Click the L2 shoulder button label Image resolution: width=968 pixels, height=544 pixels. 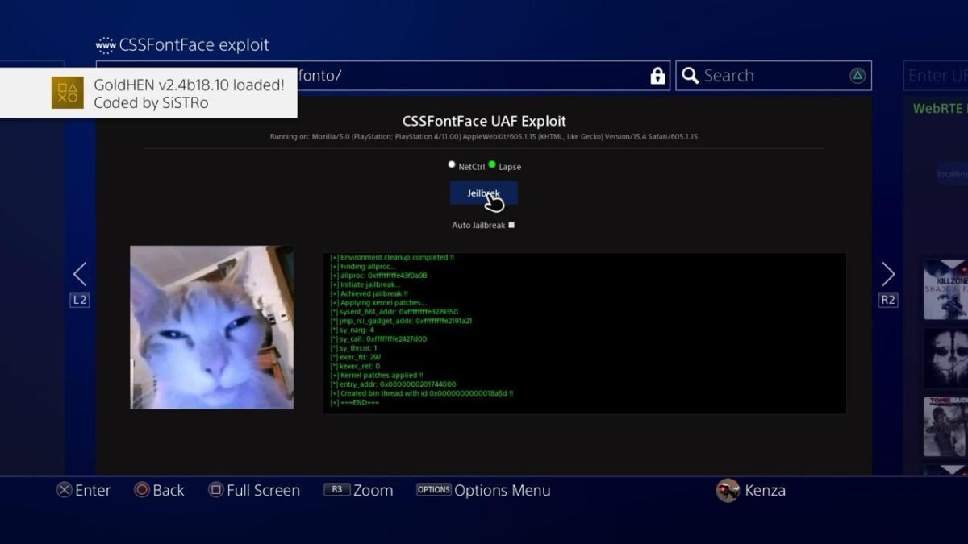79,300
